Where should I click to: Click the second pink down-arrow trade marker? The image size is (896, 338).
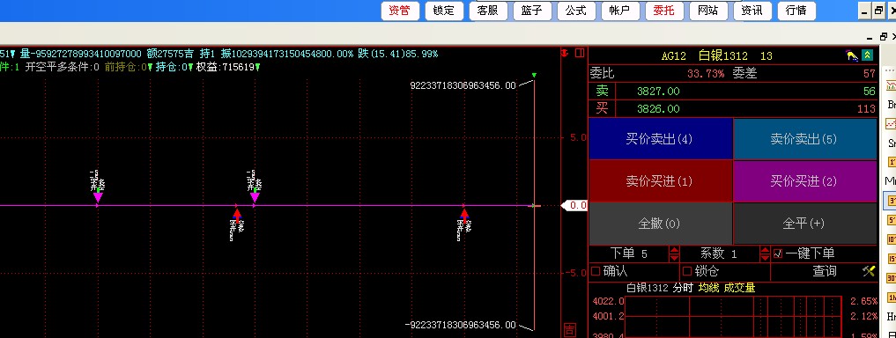pos(255,197)
